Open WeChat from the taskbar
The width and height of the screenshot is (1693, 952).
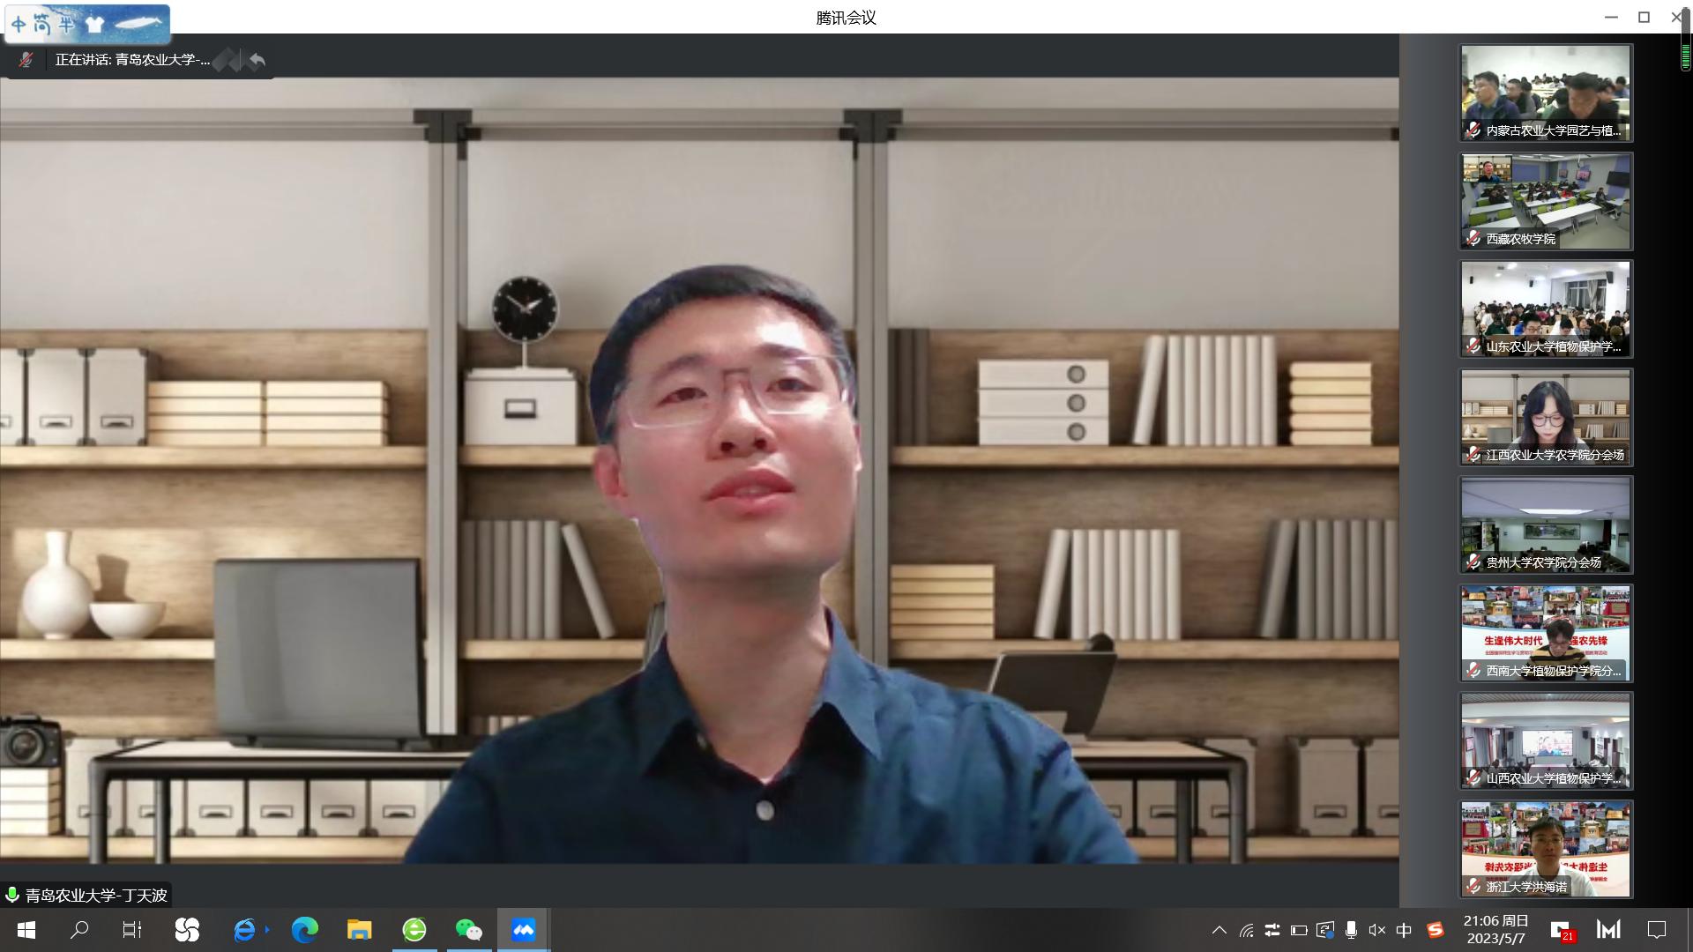pos(468,930)
